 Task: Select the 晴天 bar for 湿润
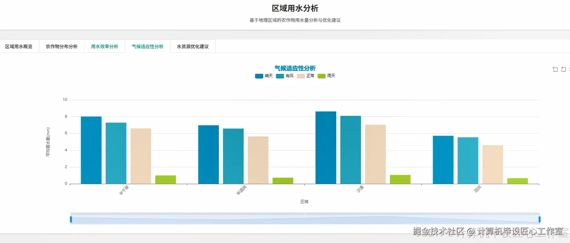click(443, 160)
